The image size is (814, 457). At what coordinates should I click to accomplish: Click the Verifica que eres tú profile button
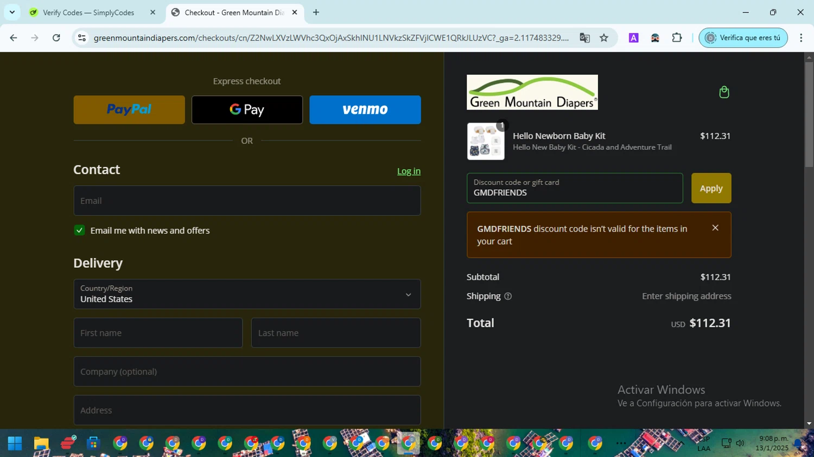pyautogui.click(x=743, y=38)
